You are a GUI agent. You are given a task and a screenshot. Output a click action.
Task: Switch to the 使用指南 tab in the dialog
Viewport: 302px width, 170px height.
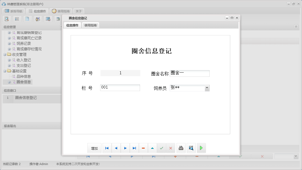point(90,25)
